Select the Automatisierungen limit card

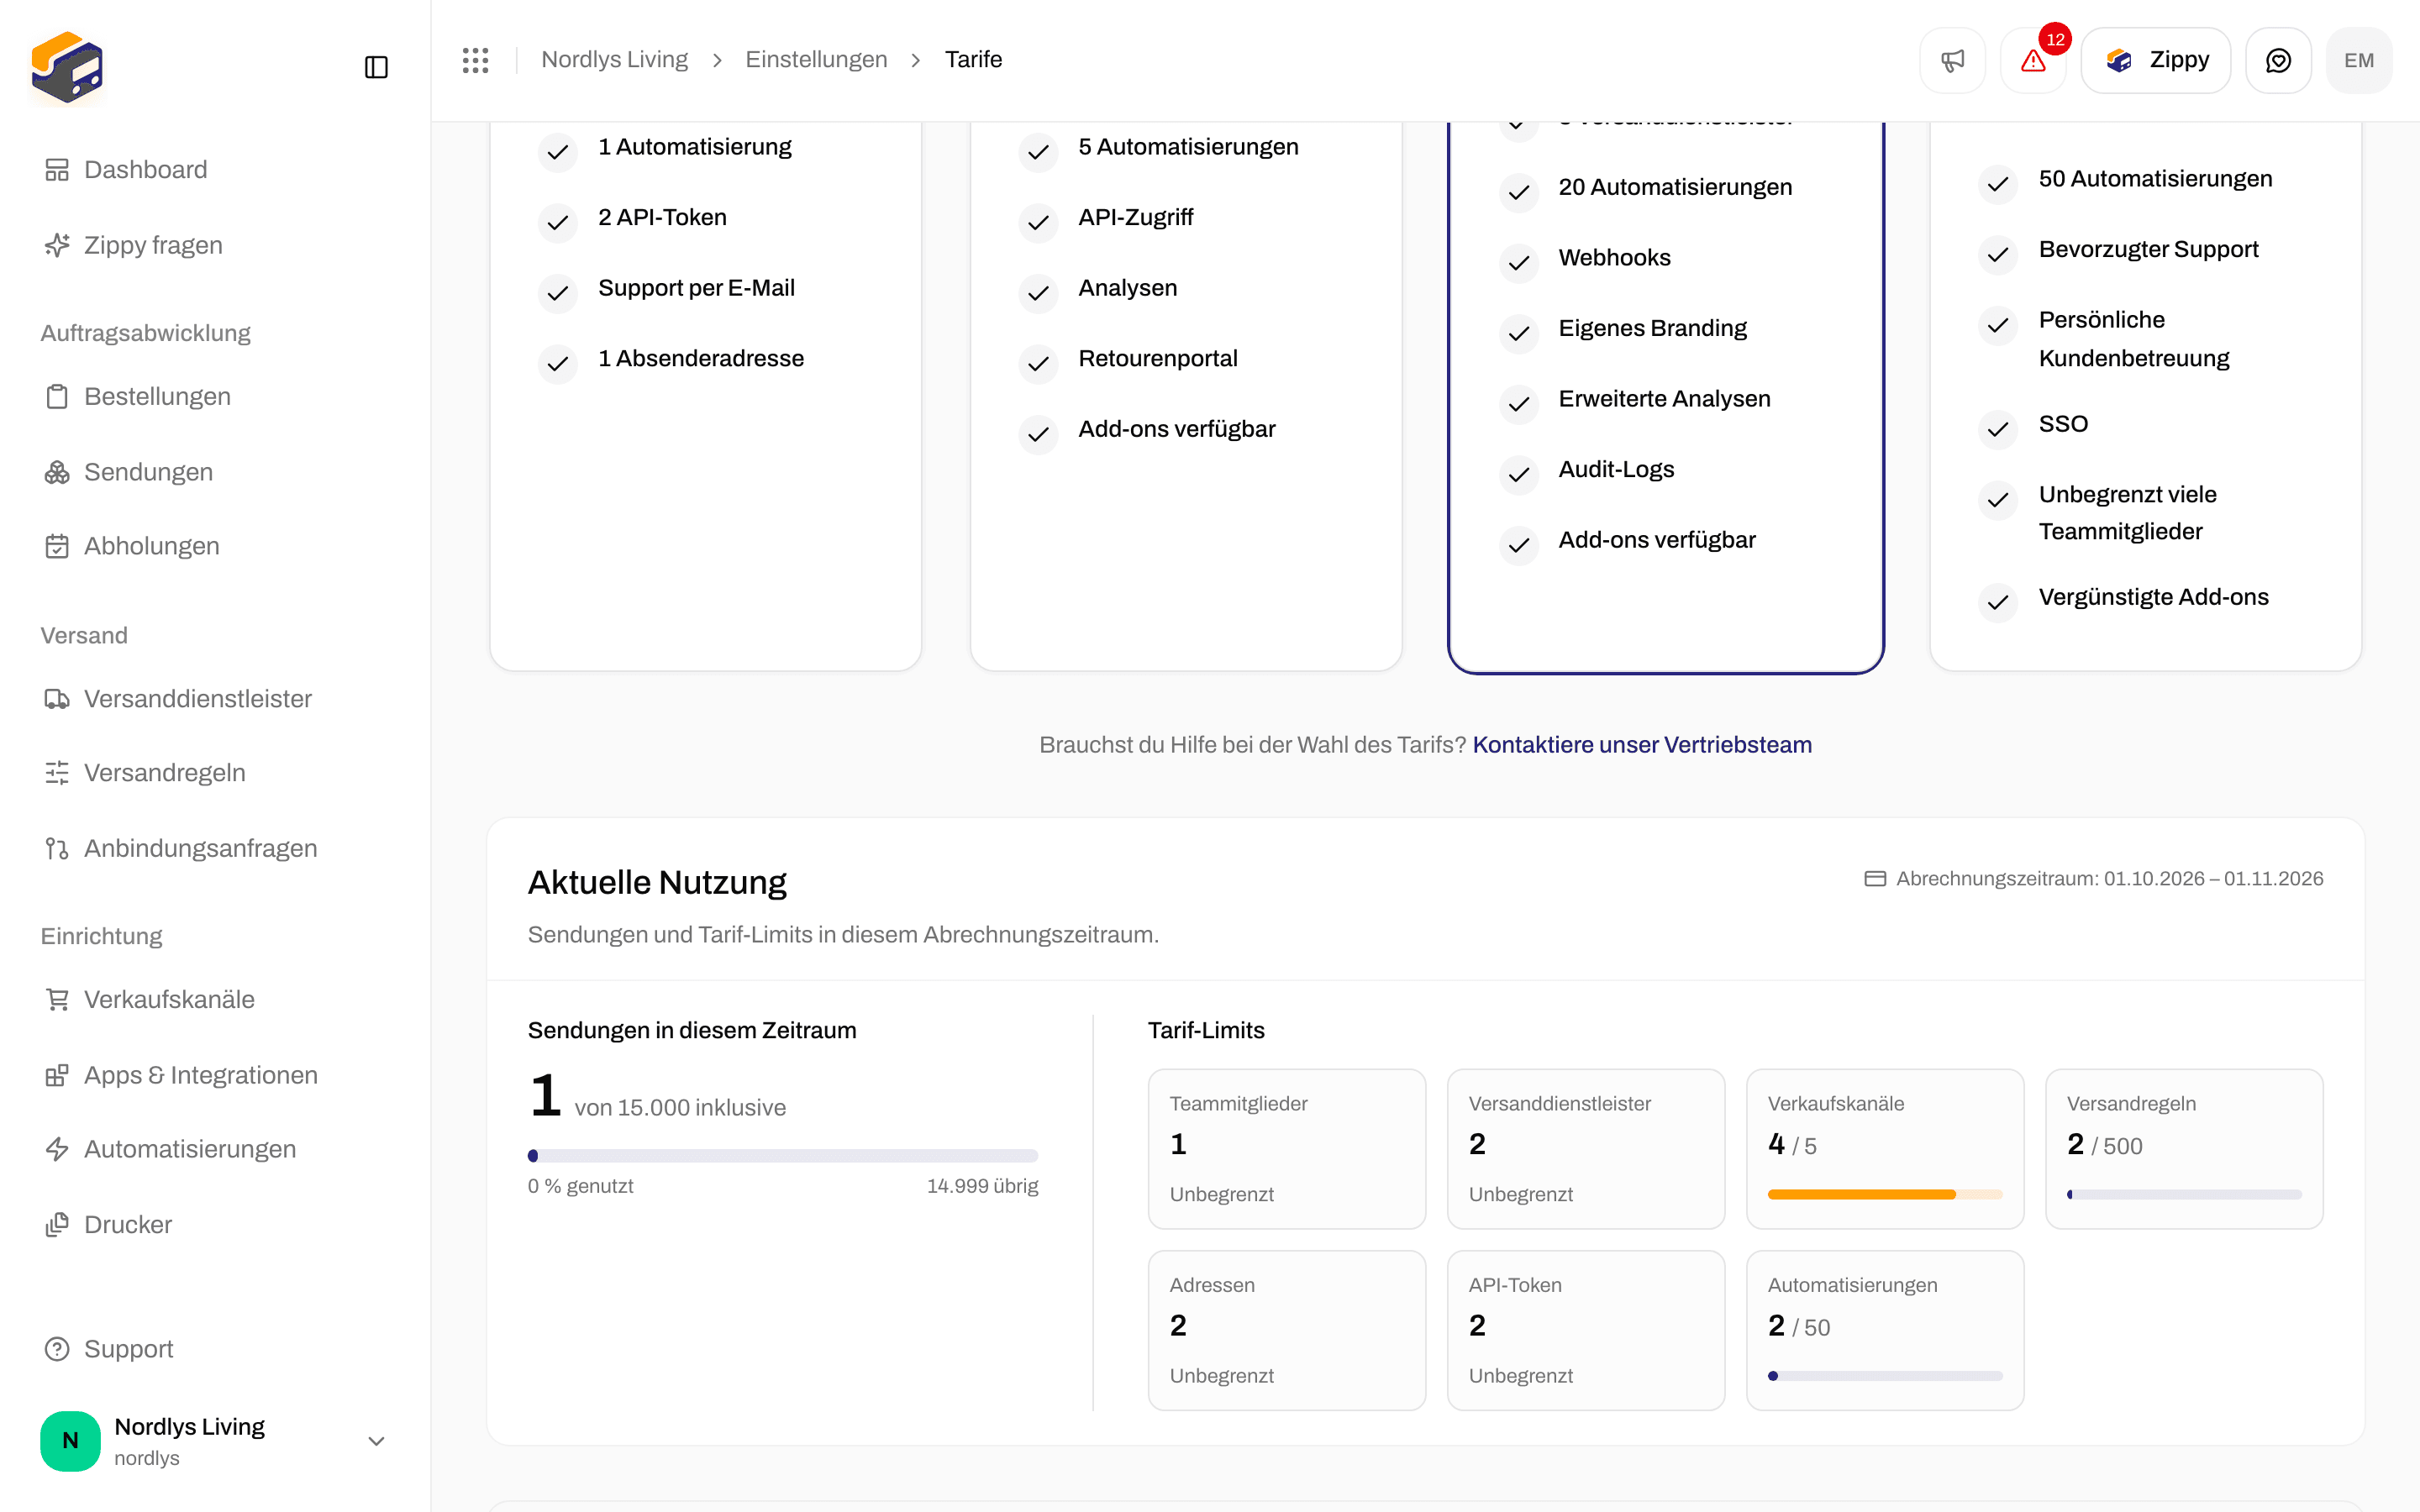coord(1885,1330)
